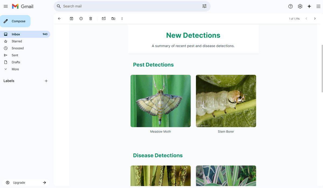Open the Meadow Moth image
This screenshot has width=323, height=188.
point(160,101)
